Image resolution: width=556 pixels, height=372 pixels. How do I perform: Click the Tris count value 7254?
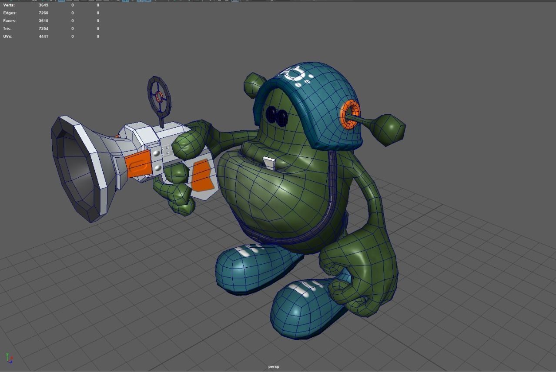[44, 29]
